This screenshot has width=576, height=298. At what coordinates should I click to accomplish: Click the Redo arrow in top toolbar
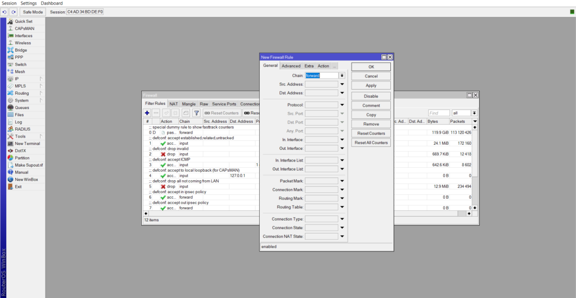[x=13, y=12]
